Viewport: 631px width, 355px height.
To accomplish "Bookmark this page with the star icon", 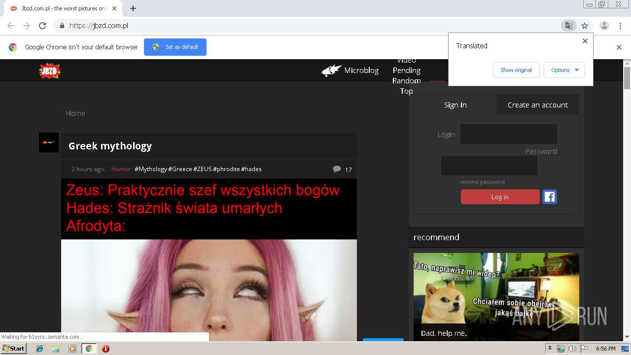I will pos(585,26).
